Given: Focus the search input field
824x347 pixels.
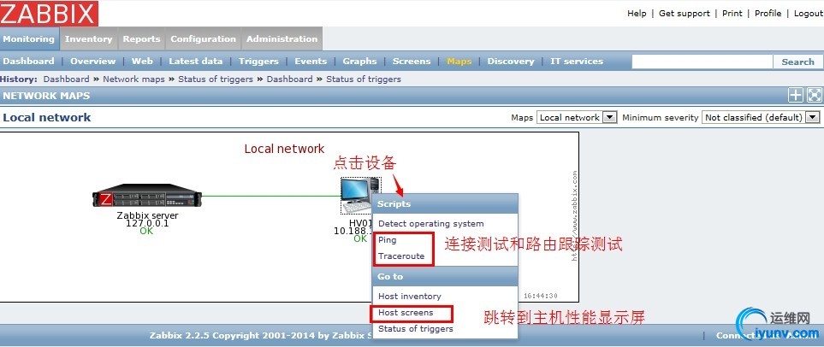Looking at the screenshot, I should tap(702, 62).
